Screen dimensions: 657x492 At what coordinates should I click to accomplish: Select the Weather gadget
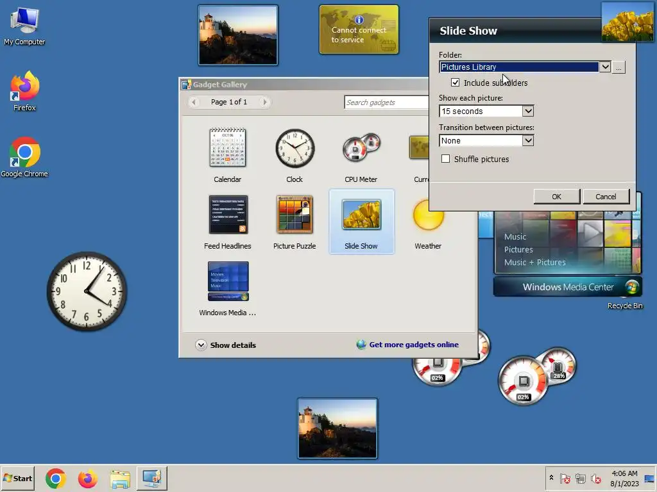428,222
